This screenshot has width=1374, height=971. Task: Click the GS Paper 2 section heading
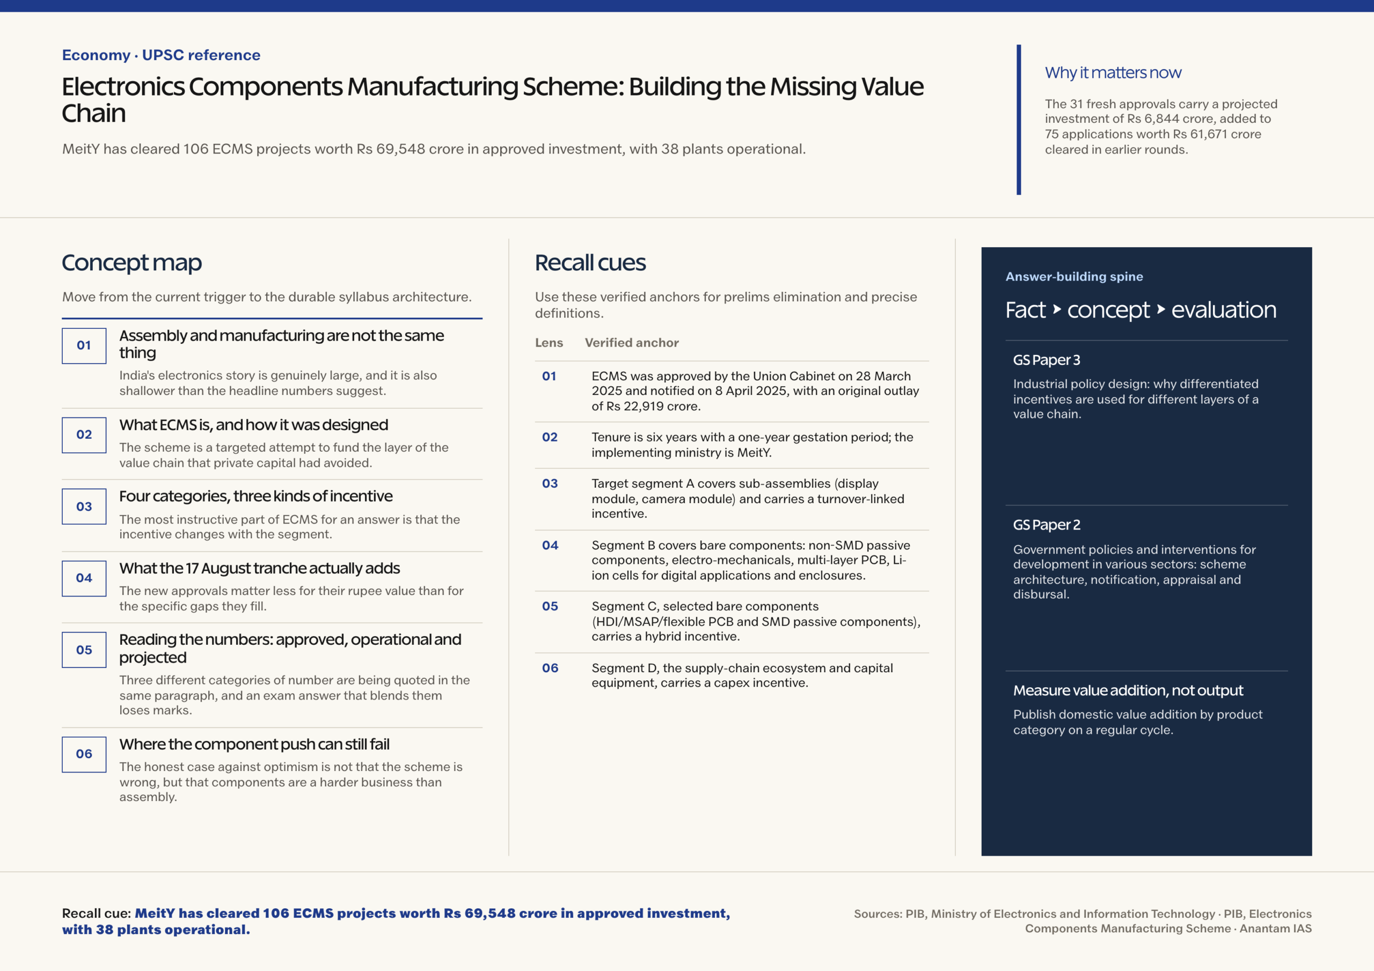(x=1046, y=525)
